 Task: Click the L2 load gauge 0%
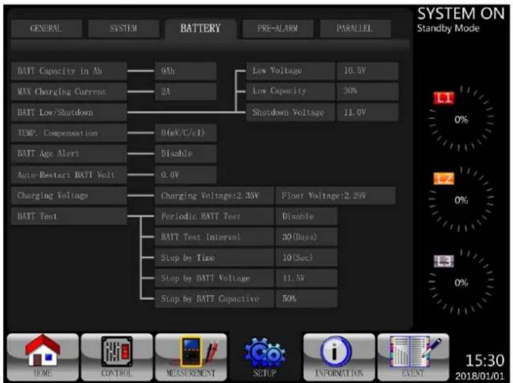click(x=462, y=200)
